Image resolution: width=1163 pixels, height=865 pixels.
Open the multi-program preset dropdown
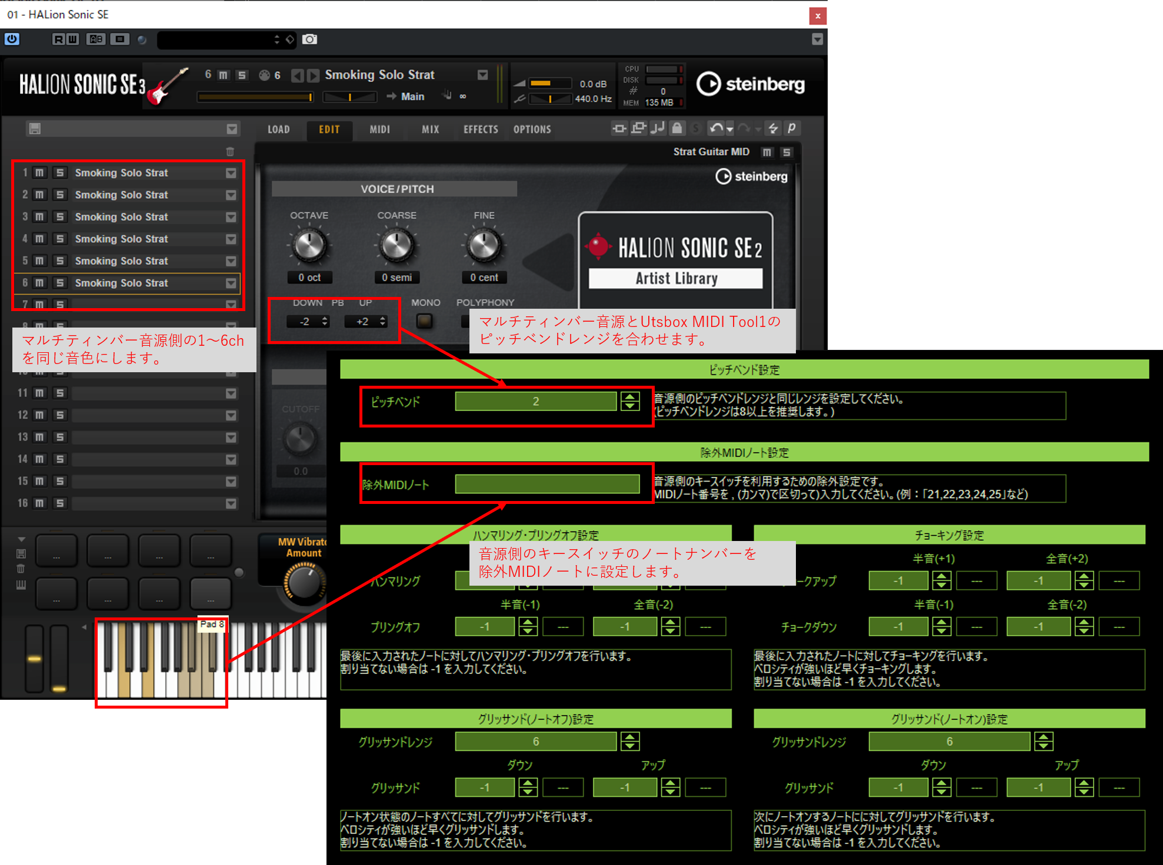(232, 129)
